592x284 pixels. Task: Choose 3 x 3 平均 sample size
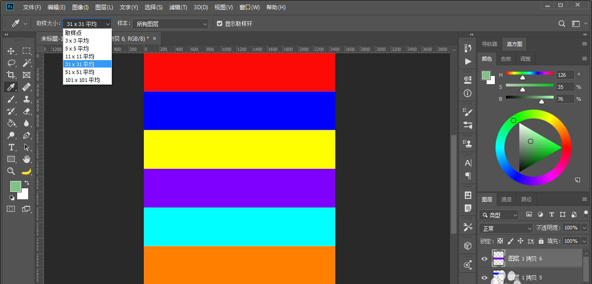pos(87,41)
